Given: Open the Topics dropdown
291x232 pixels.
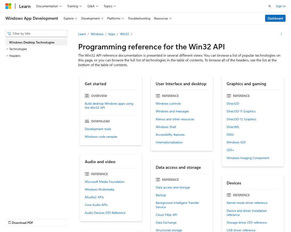Looking at the screenshot, I should (x=110, y=6).
